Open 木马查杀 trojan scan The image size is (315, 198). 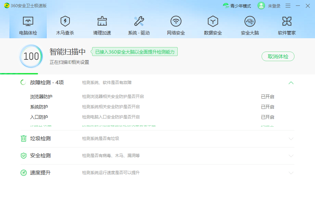click(x=65, y=25)
